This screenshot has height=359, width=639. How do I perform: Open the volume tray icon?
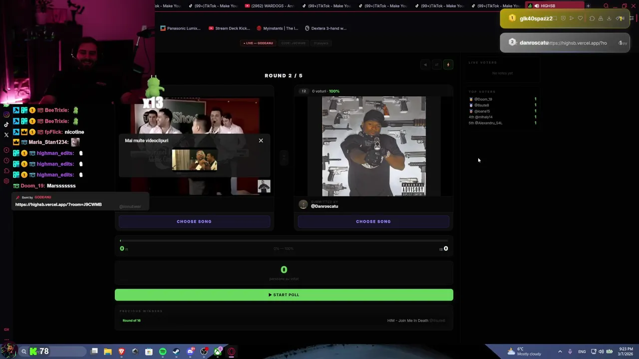click(601, 352)
